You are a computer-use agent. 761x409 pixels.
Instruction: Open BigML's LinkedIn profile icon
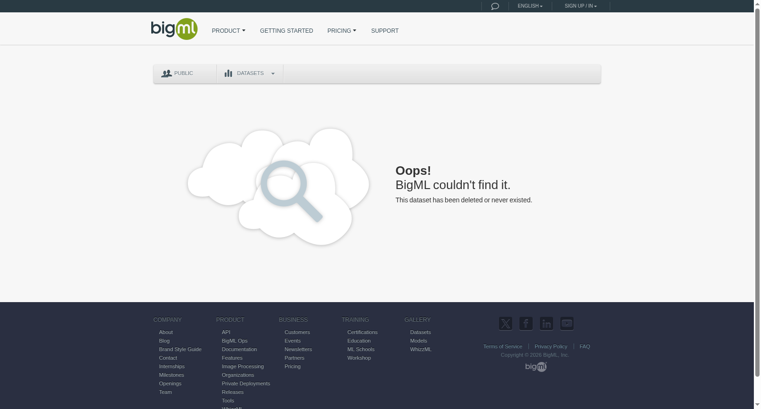click(546, 323)
